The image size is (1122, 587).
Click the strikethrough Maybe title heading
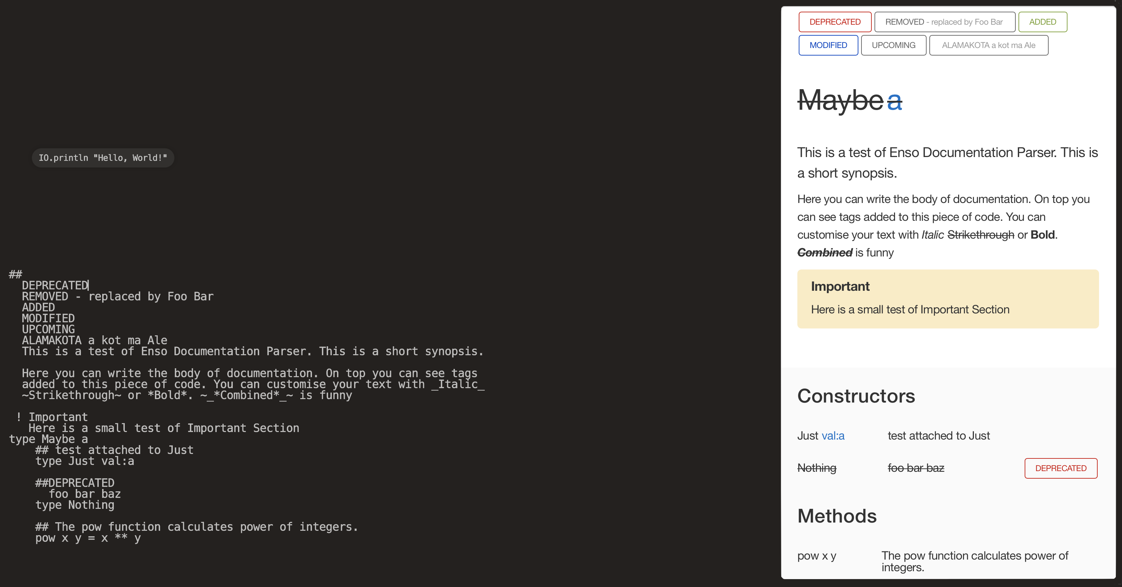pos(840,100)
